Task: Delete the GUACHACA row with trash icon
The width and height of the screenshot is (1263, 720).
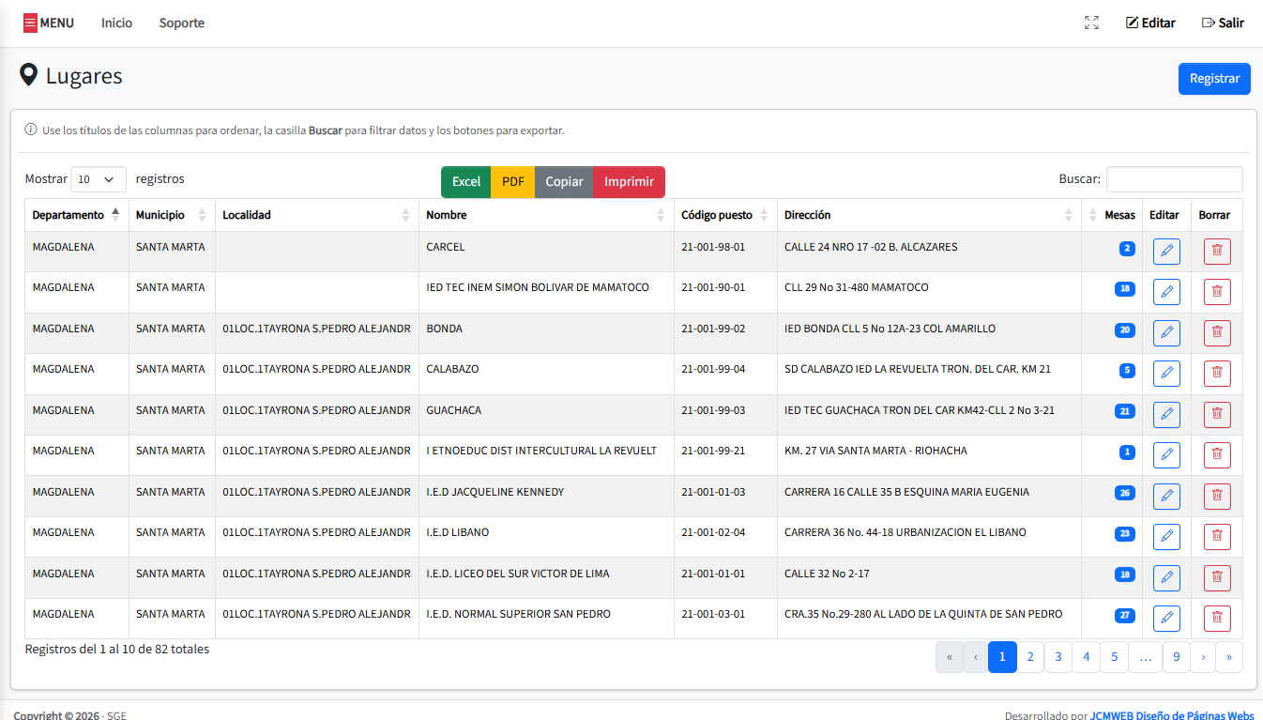Action: coord(1217,414)
